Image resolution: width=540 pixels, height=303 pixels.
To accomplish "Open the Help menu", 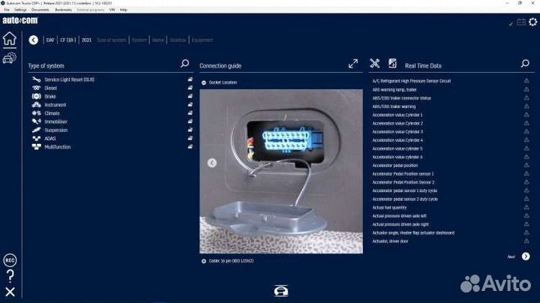I will click(x=124, y=10).
